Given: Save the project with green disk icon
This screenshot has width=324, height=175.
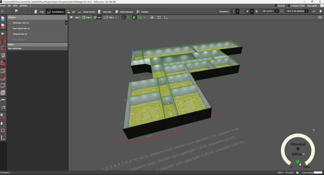Looking at the screenshot, I should point(16,11).
